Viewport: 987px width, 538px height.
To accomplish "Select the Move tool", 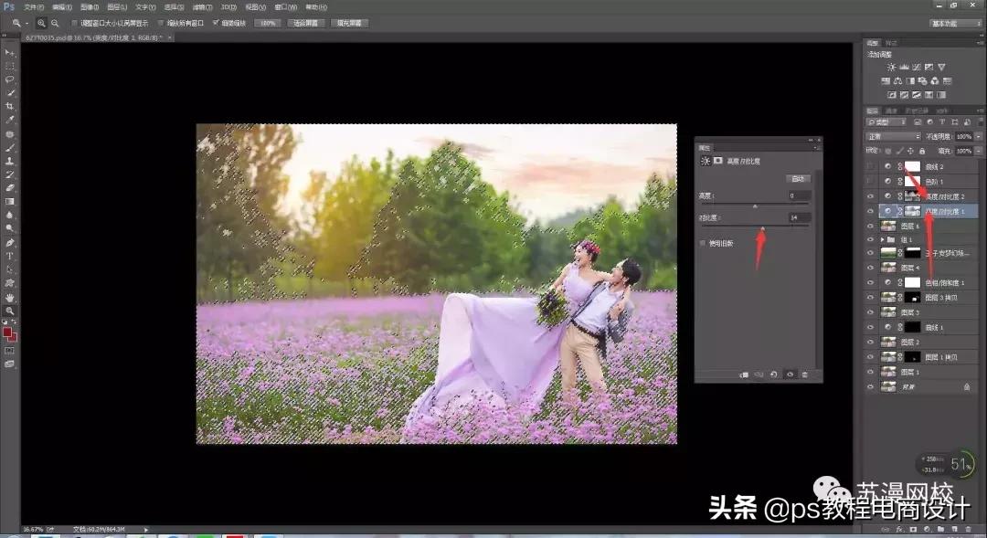I will [x=10, y=53].
